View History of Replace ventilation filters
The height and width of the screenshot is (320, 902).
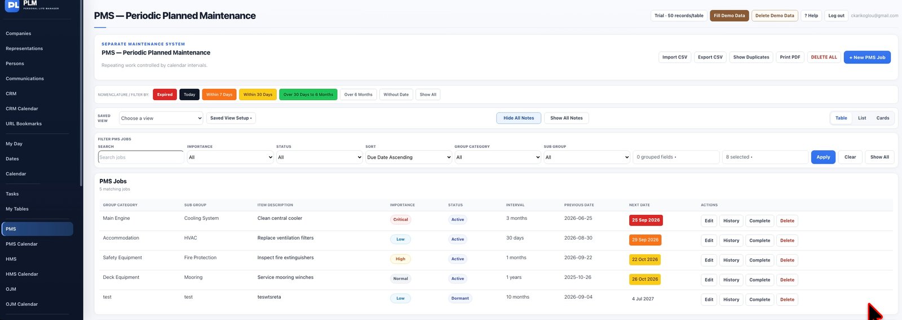point(731,241)
